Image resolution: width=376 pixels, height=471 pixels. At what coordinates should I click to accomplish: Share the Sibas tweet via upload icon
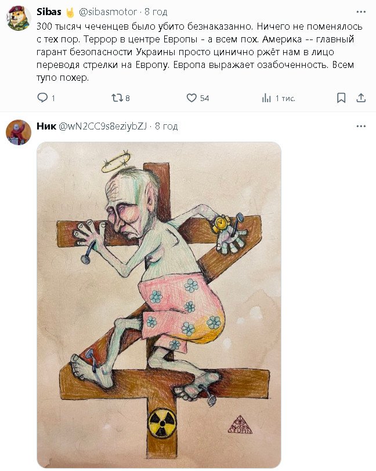[x=360, y=98]
